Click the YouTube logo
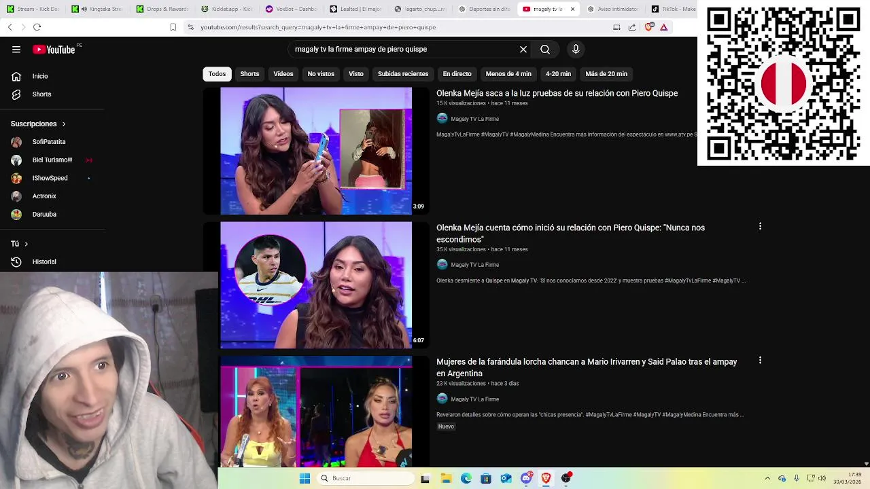 click(x=54, y=49)
